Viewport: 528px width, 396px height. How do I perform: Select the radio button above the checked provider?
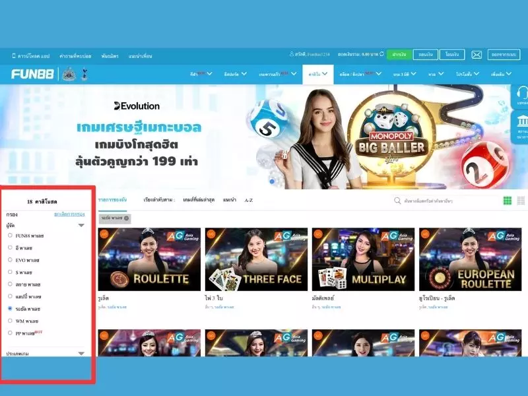click(10, 296)
